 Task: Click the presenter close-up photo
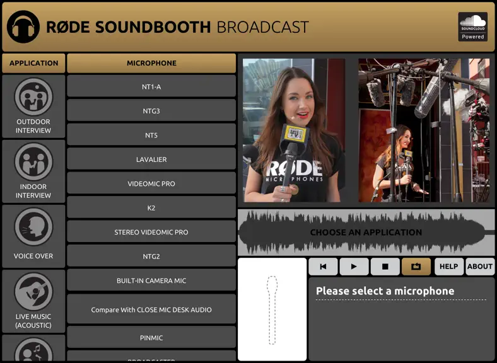(294, 130)
